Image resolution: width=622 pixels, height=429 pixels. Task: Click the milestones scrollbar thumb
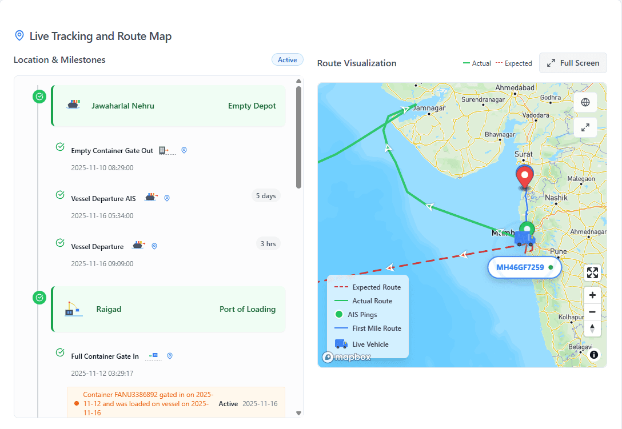tap(298, 137)
